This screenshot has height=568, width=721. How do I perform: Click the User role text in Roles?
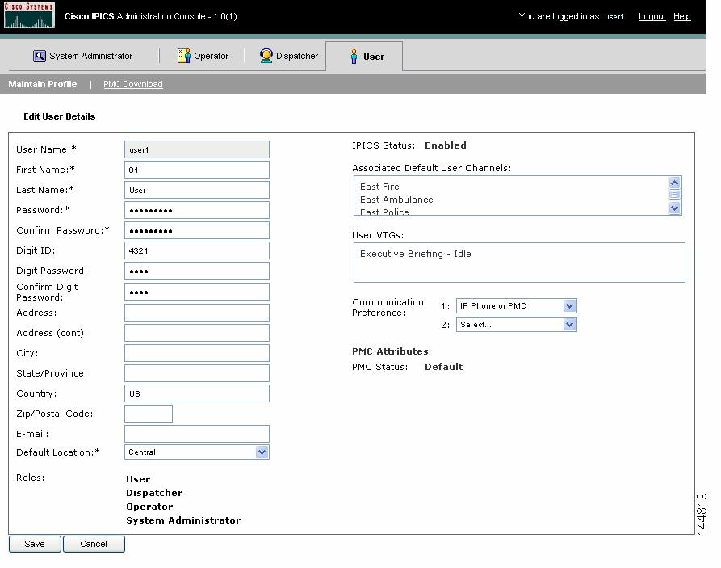[x=138, y=479]
